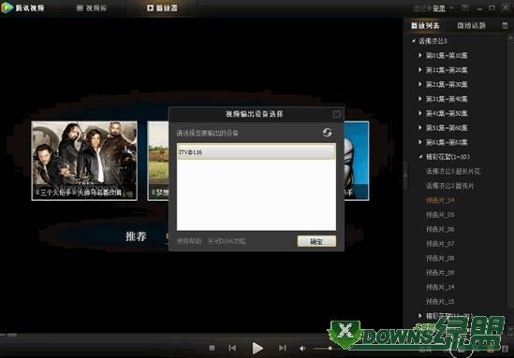514x358 pixels.
Task: Open the Three Musketeers movie thumbnail
Action: [84, 161]
